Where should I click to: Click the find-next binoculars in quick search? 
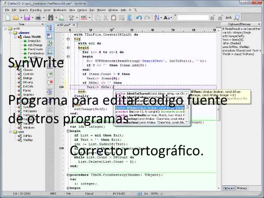[x=213, y=18]
